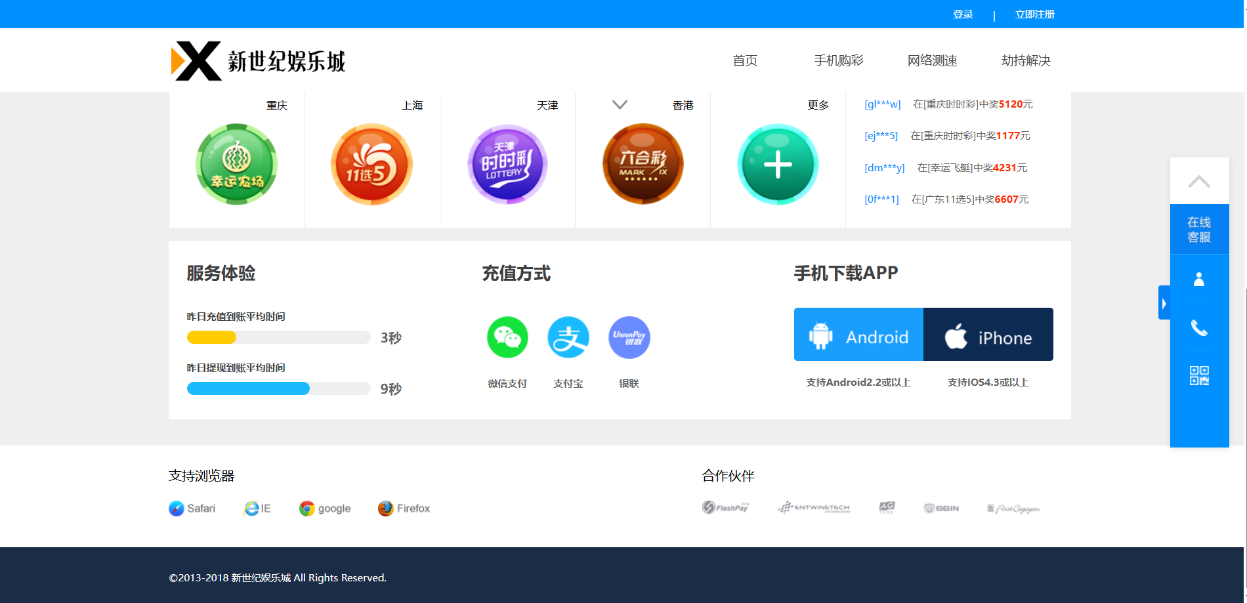Click the 上海 lottery label
1247x603 pixels.
tap(412, 105)
